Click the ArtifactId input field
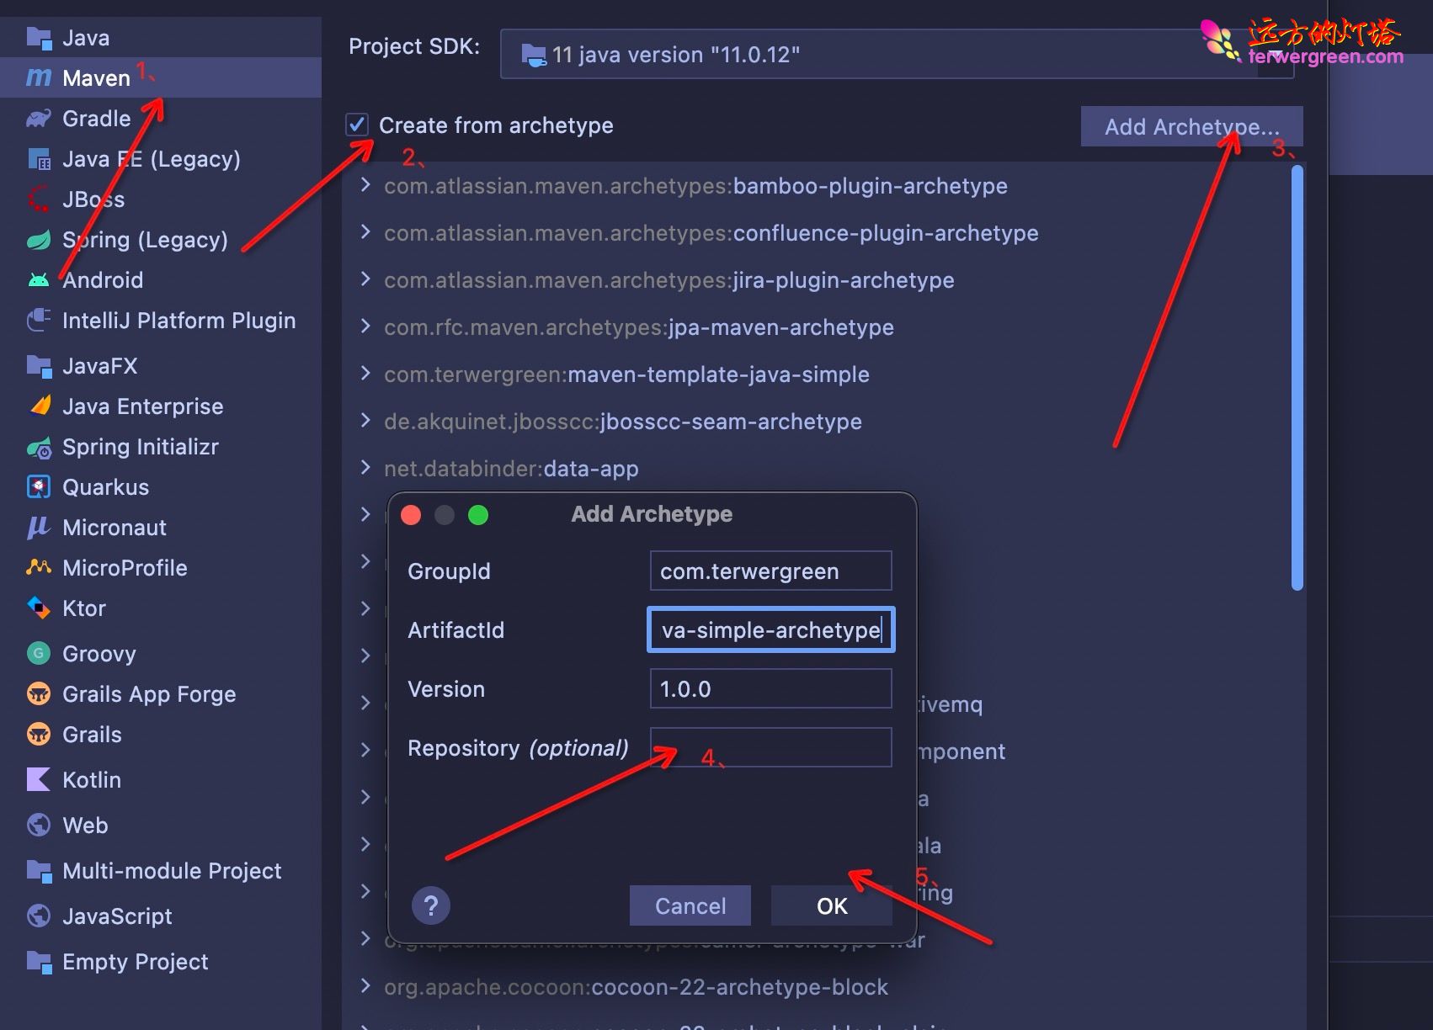 point(770,629)
